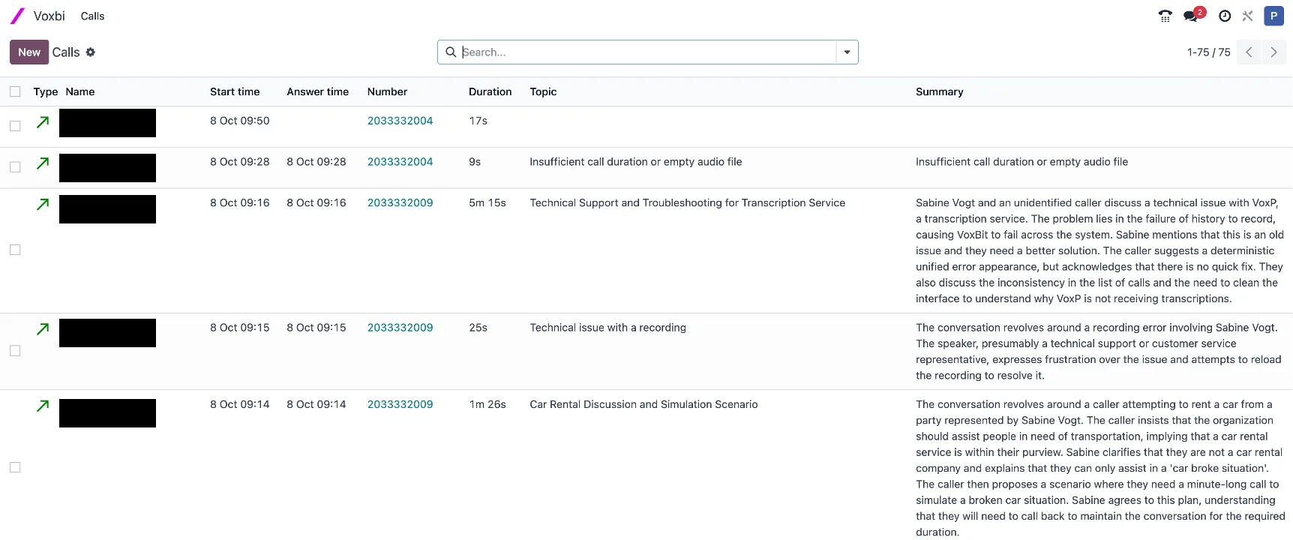The width and height of the screenshot is (1293, 540).
Task: Open user menu avatar P
Action: [1273, 16]
